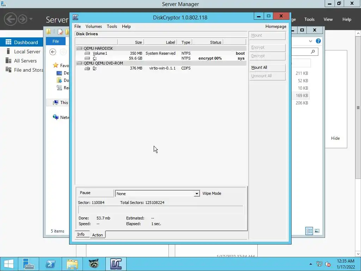This screenshot has height=271, width=361.
Task: Switch Explorer to large icons view
Action: click(317, 231)
